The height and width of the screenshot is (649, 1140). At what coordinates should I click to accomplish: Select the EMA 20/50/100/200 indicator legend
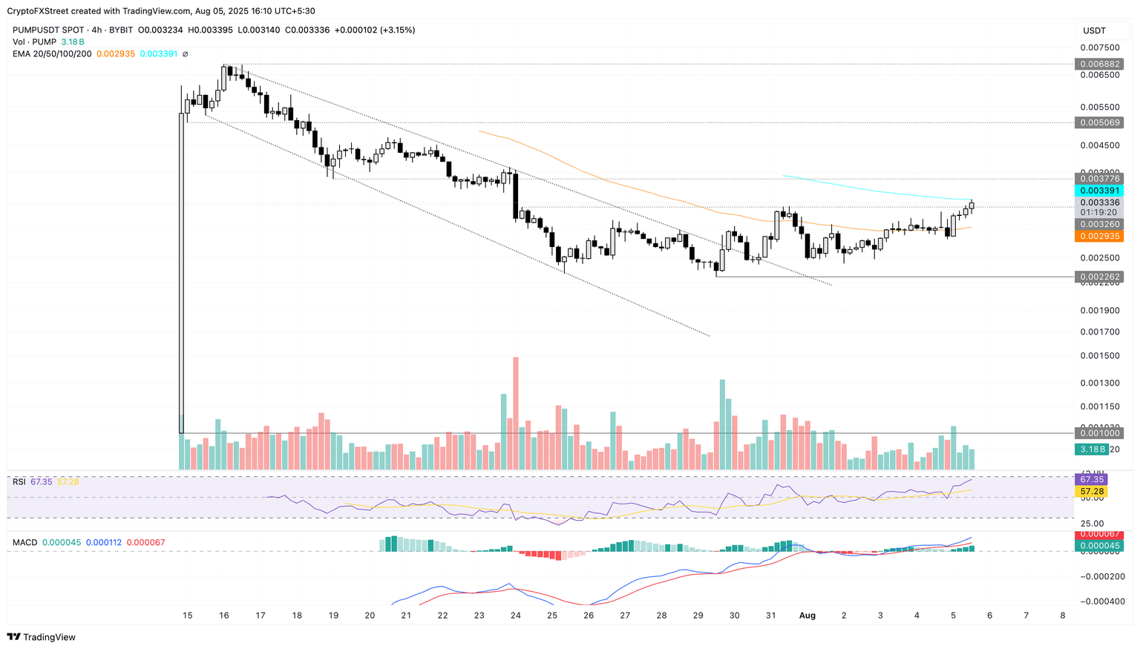pyautogui.click(x=52, y=54)
